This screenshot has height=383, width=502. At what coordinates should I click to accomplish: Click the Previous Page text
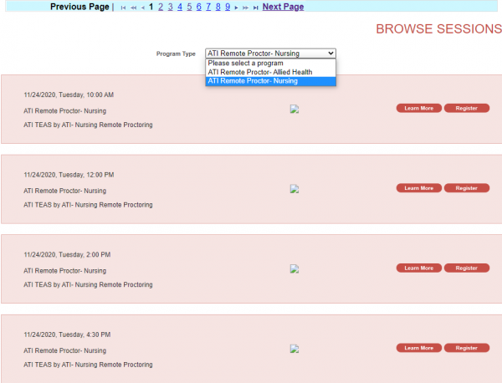pyautogui.click(x=79, y=7)
